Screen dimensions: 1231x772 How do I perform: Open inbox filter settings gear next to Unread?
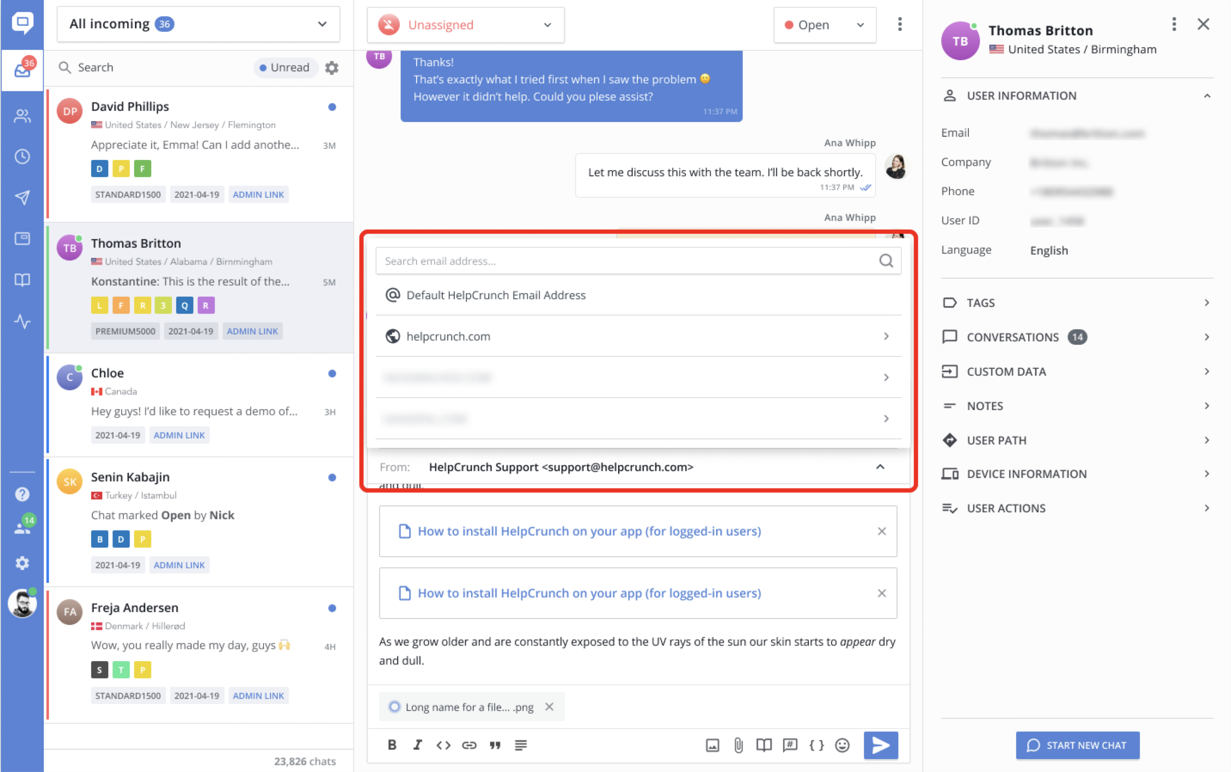332,67
